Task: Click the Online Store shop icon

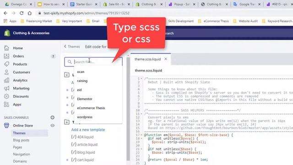Action: tap(6, 126)
